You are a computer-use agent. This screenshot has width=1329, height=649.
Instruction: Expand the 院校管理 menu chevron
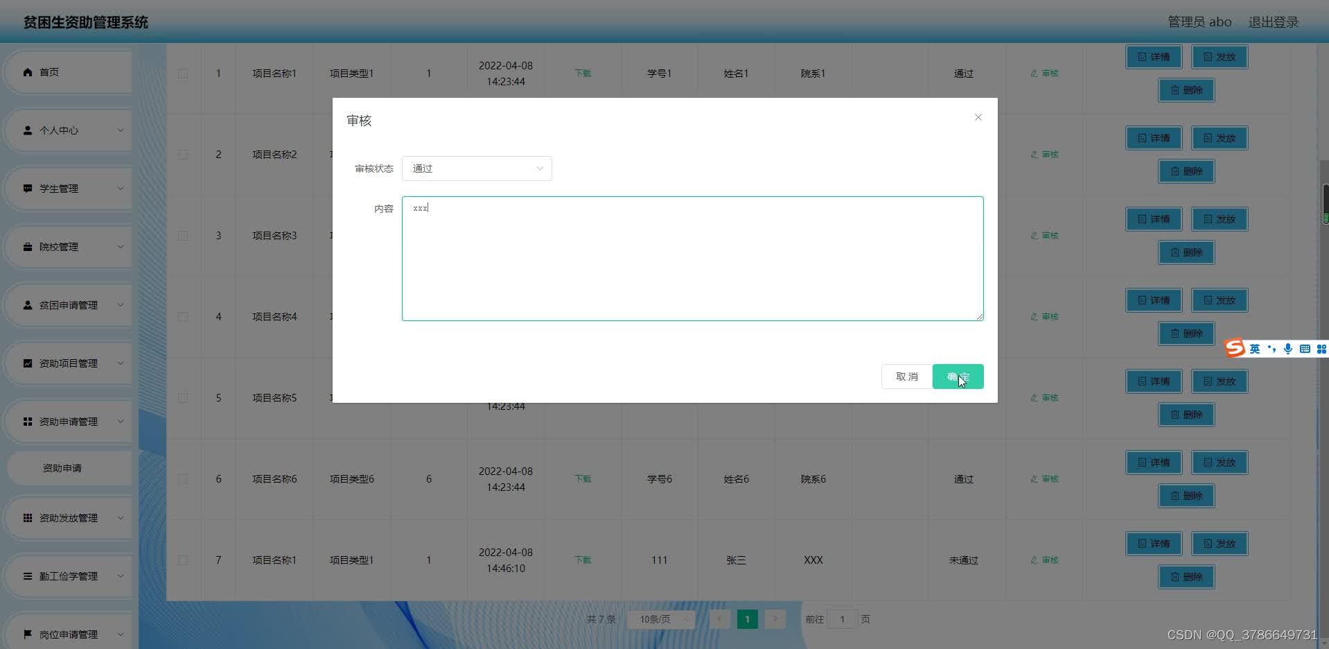tap(121, 247)
